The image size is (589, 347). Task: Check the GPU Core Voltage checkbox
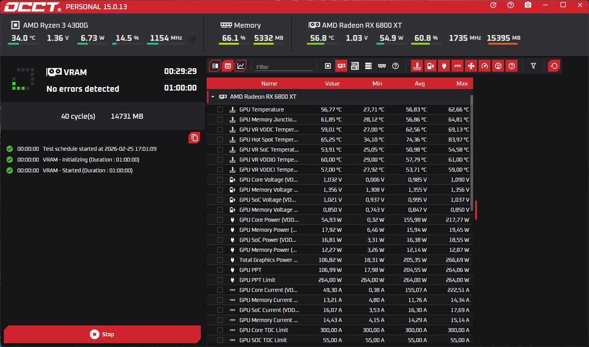tap(220, 180)
